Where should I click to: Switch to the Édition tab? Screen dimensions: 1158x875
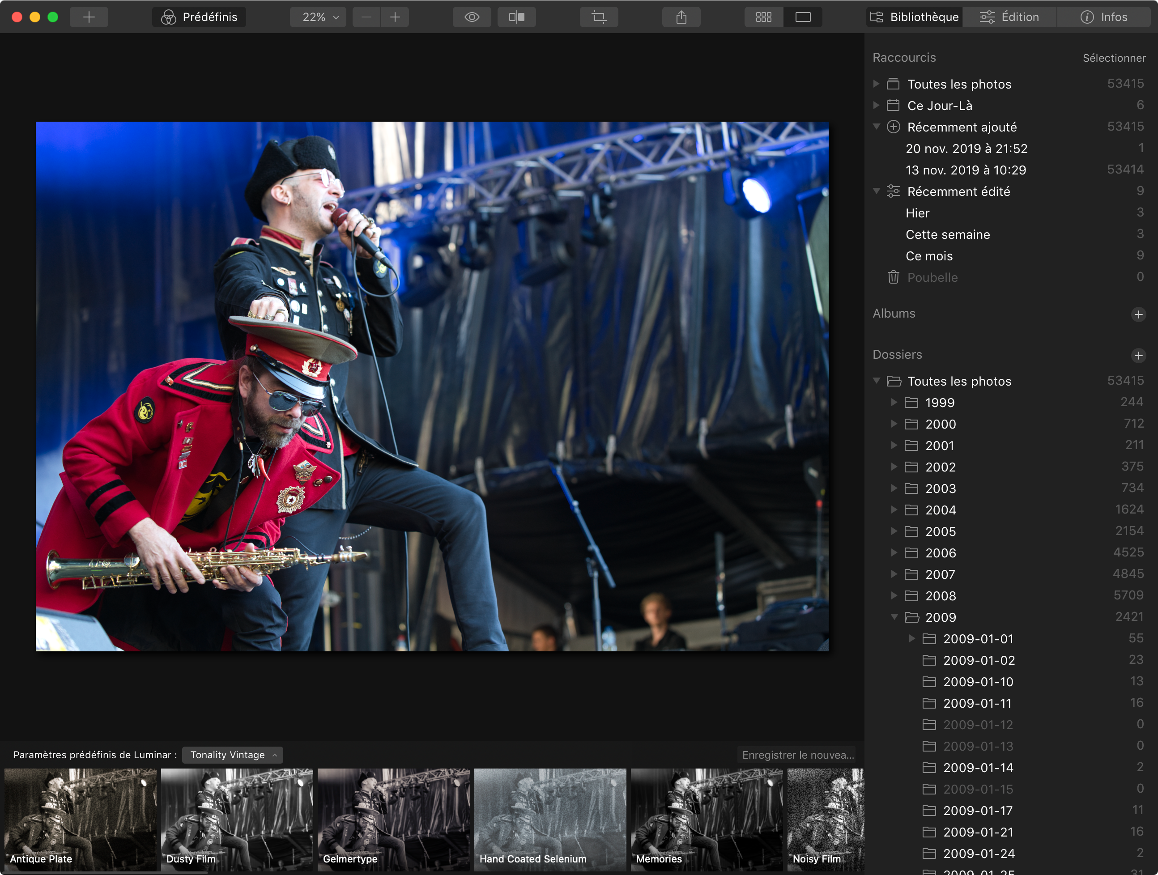click(1010, 17)
